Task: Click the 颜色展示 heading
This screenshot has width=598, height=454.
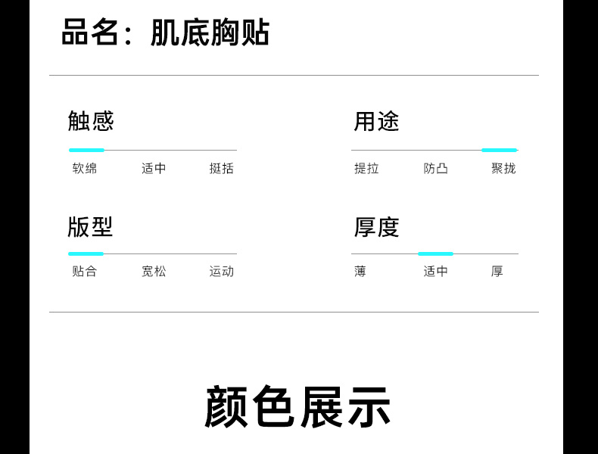Action: [297, 407]
